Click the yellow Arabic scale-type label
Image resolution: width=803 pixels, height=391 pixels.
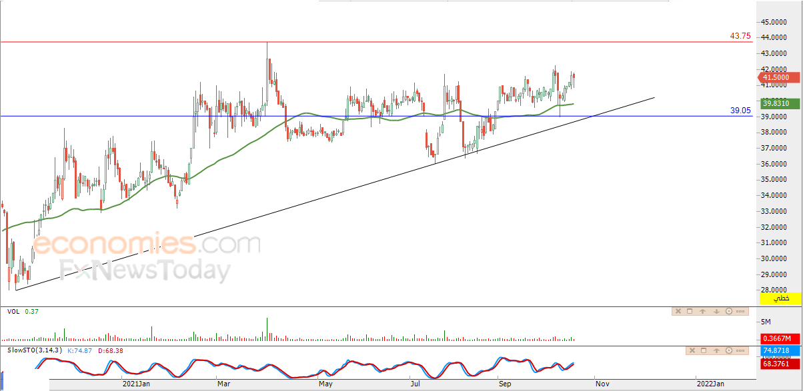tap(780, 298)
